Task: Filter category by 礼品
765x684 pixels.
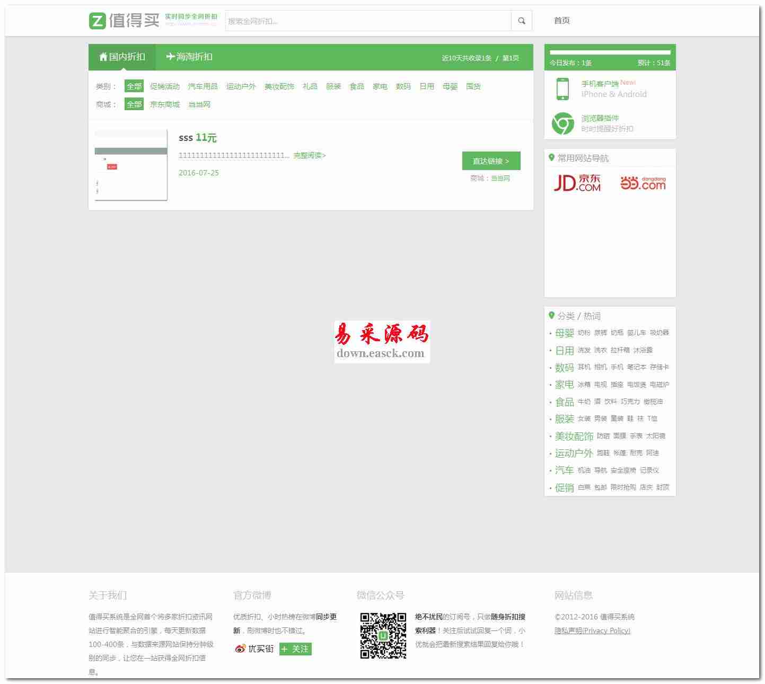Action: (x=310, y=86)
